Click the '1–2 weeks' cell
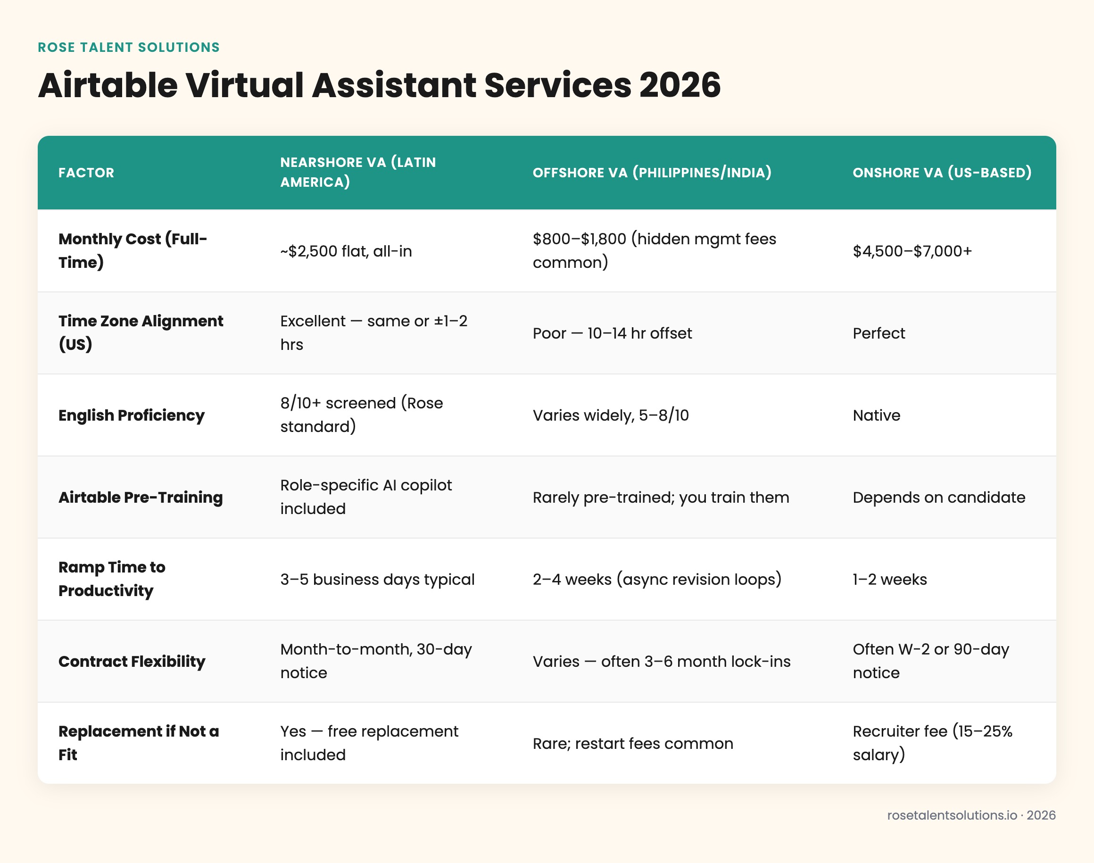1094x863 pixels. 890,580
